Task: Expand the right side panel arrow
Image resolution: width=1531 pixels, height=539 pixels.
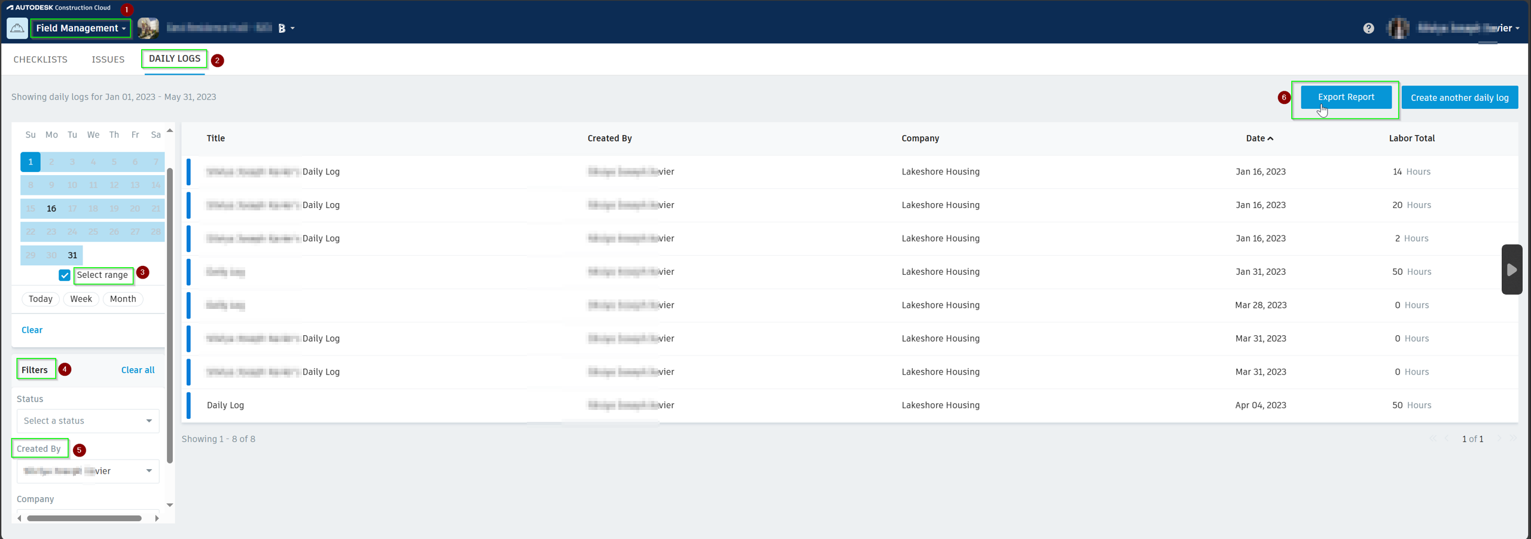Action: point(1512,269)
